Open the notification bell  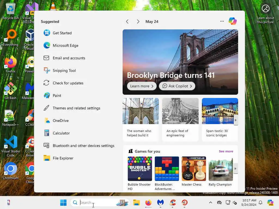pyautogui.click(x=260, y=202)
